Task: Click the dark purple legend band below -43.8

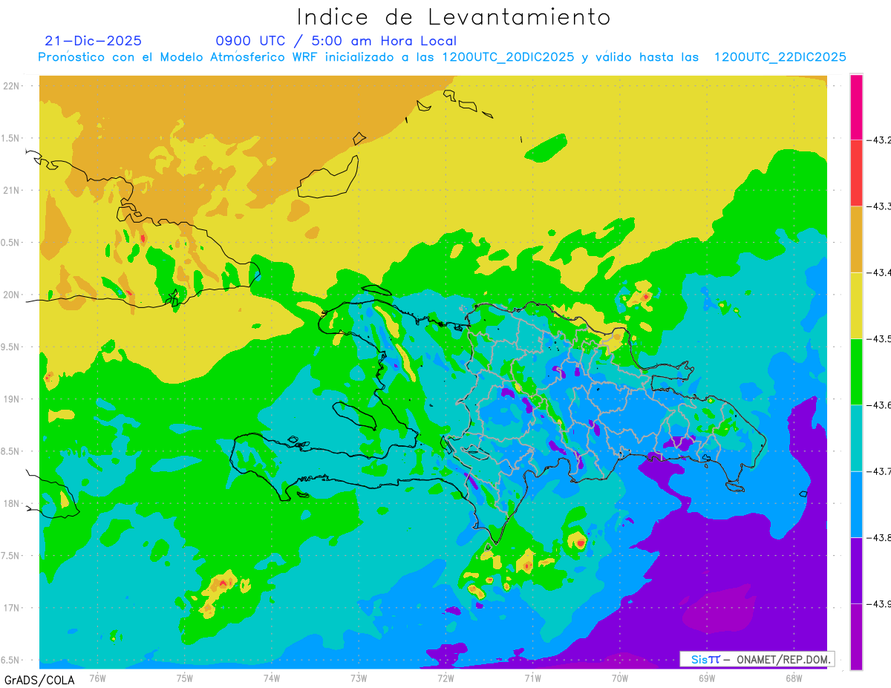Action: click(x=856, y=570)
